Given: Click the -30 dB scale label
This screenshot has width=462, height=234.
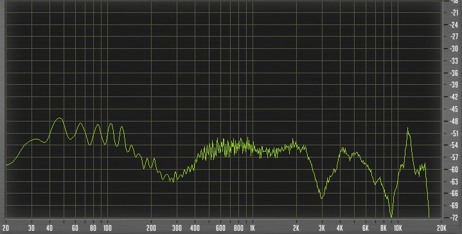Looking at the screenshot, I should pyautogui.click(x=454, y=49).
